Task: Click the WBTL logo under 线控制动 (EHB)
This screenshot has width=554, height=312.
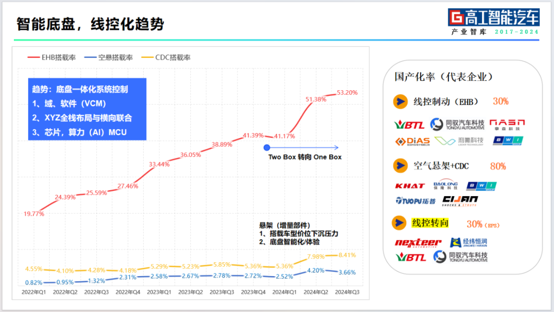Action: [409, 124]
